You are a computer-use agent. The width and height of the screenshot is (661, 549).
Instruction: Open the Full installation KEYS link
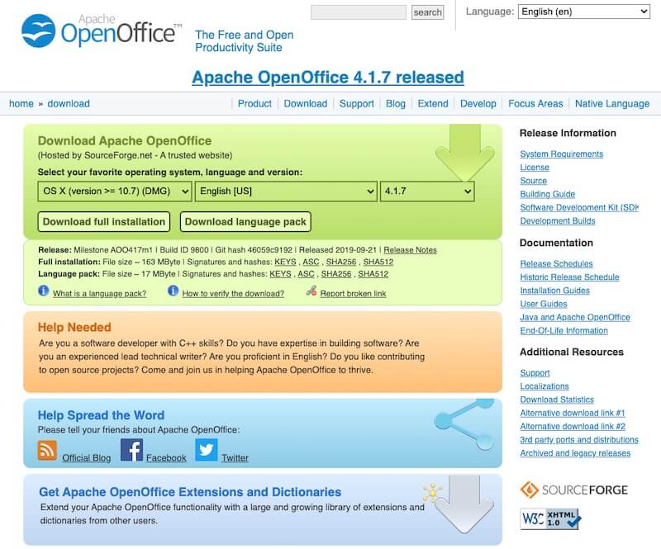(x=285, y=262)
